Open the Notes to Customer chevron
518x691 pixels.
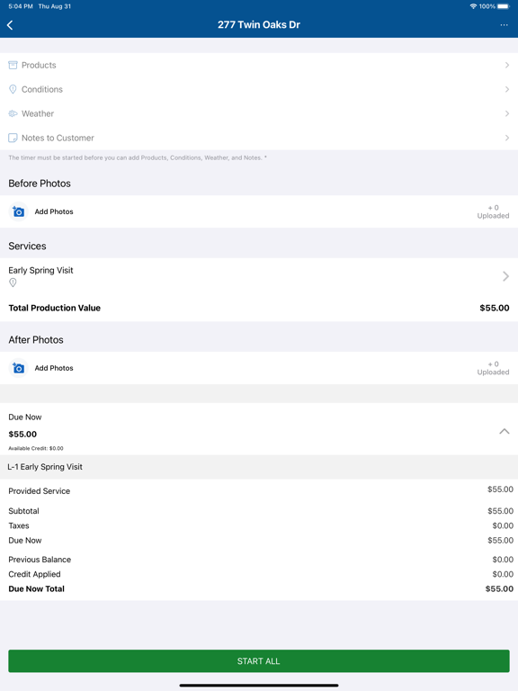pyautogui.click(x=507, y=138)
